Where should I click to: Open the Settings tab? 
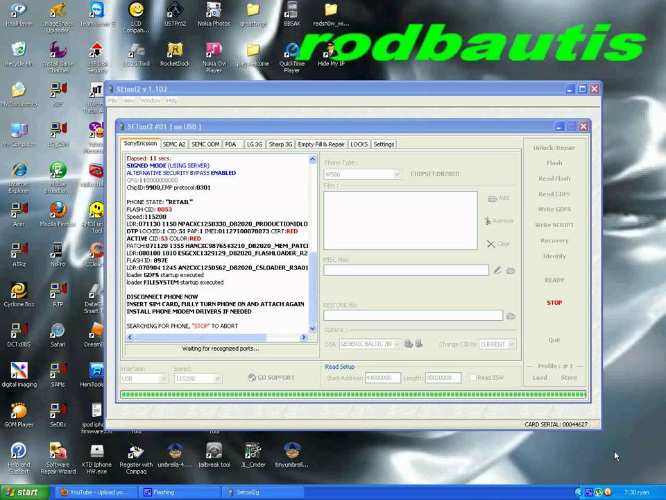coord(384,144)
